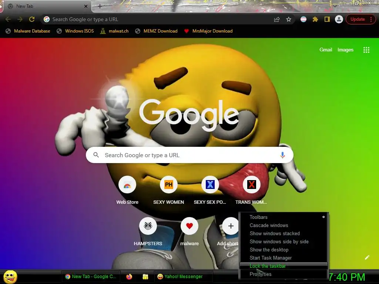Click the Gmail link

[326, 50]
